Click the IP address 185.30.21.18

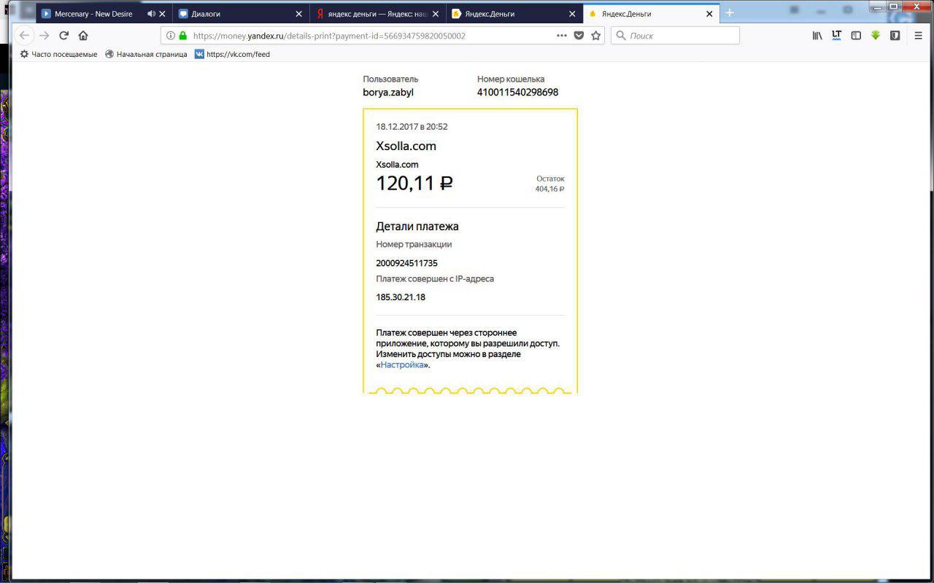click(401, 297)
